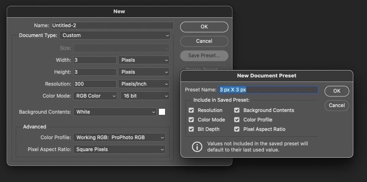Image resolution: width=367 pixels, height=182 pixels.
Task: Expand the Width units dropdown
Action: point(144,60)
